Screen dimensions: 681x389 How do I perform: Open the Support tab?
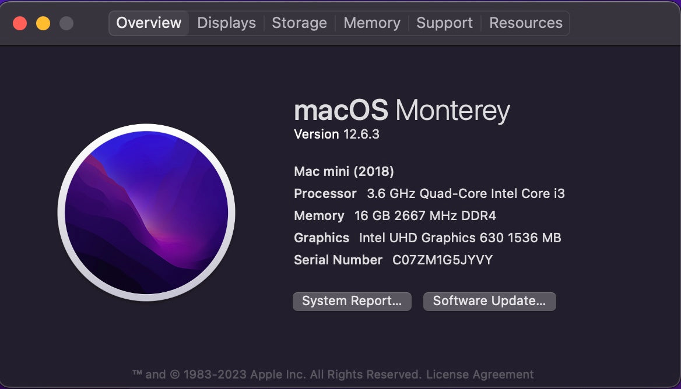pos(444,23)
